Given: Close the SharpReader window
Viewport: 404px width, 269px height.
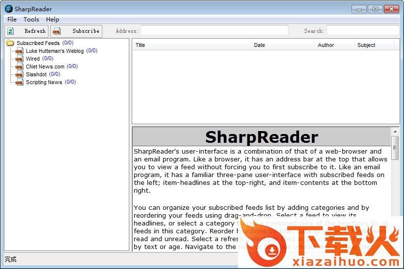Looking at the screenshot, I should click(x=391, y=9).
